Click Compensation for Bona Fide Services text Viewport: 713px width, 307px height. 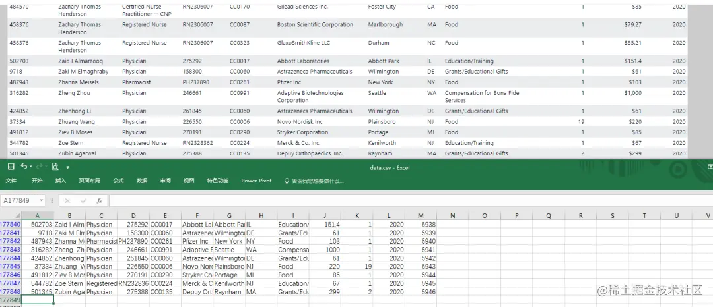[482, 97]
